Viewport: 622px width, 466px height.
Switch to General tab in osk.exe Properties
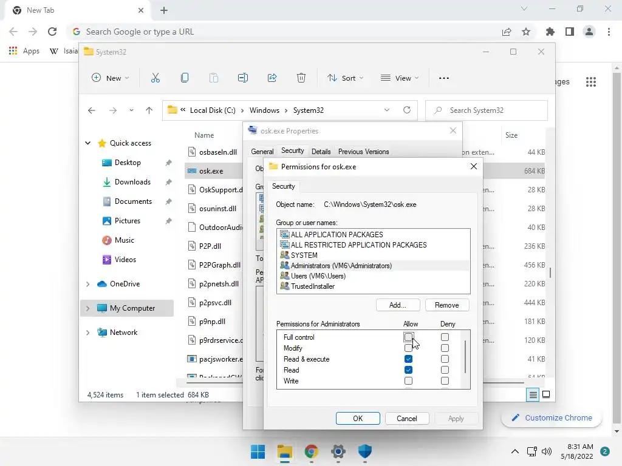point(262,152)
